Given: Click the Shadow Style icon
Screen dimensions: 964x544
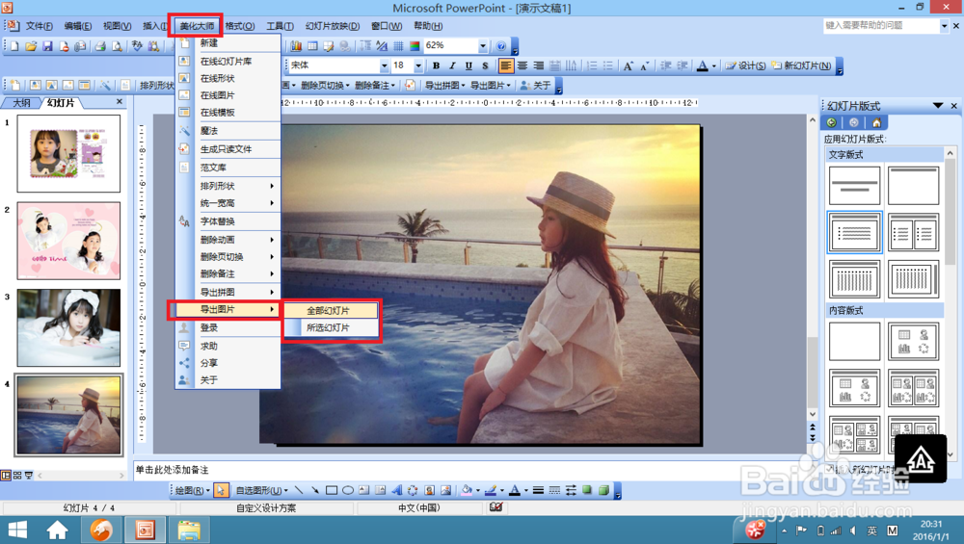Looking at the screenshot, I should pos(587,490).
